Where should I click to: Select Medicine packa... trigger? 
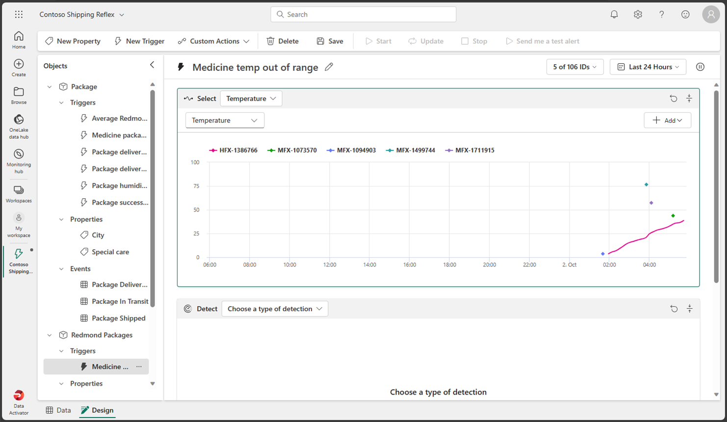(114, 135)
